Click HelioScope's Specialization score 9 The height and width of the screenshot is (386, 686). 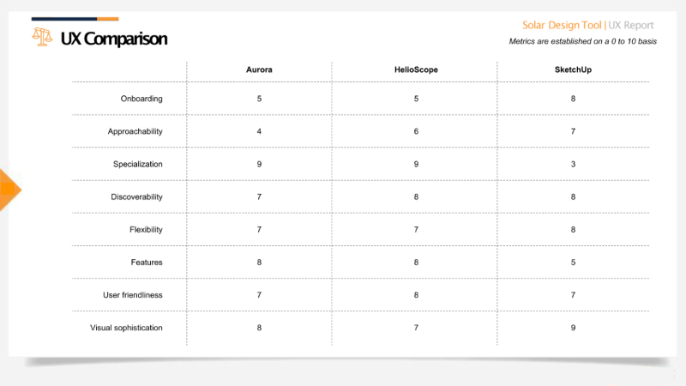pos(416,164)
